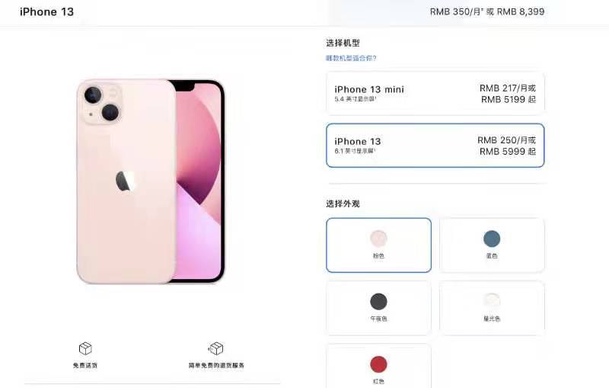Viewport: 609px width, 388px height.
Task: Select the iPhone 13 6.1-inch model option
Action: click(435, 146)
